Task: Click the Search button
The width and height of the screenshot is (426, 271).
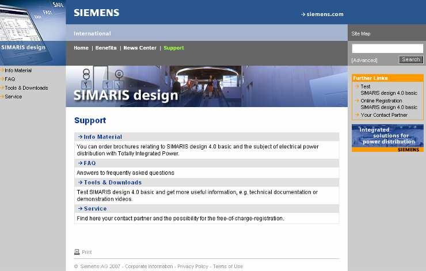Action: tap(411, 59)
